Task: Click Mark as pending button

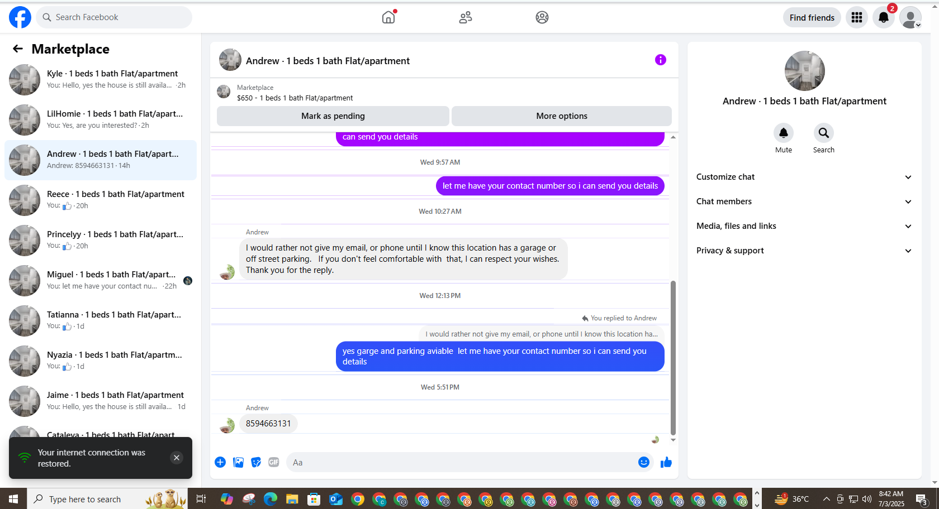Action: click(333, 116)
